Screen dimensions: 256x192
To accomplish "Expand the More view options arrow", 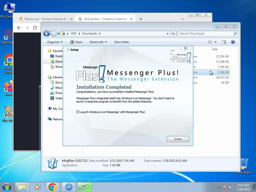I will coord(215,42).
